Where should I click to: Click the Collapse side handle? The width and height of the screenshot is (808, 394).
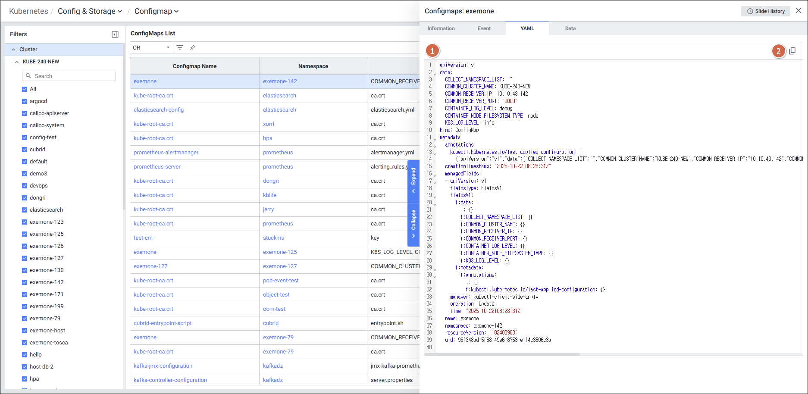(413, 224)
